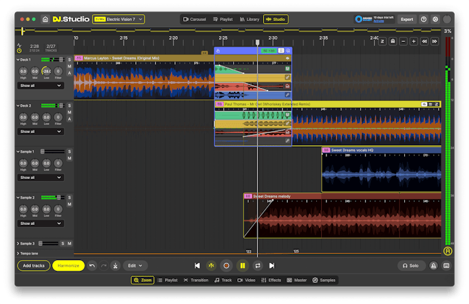Collapse the Deck 2 lane
The image size is (469, 304).
pos(18,105)
